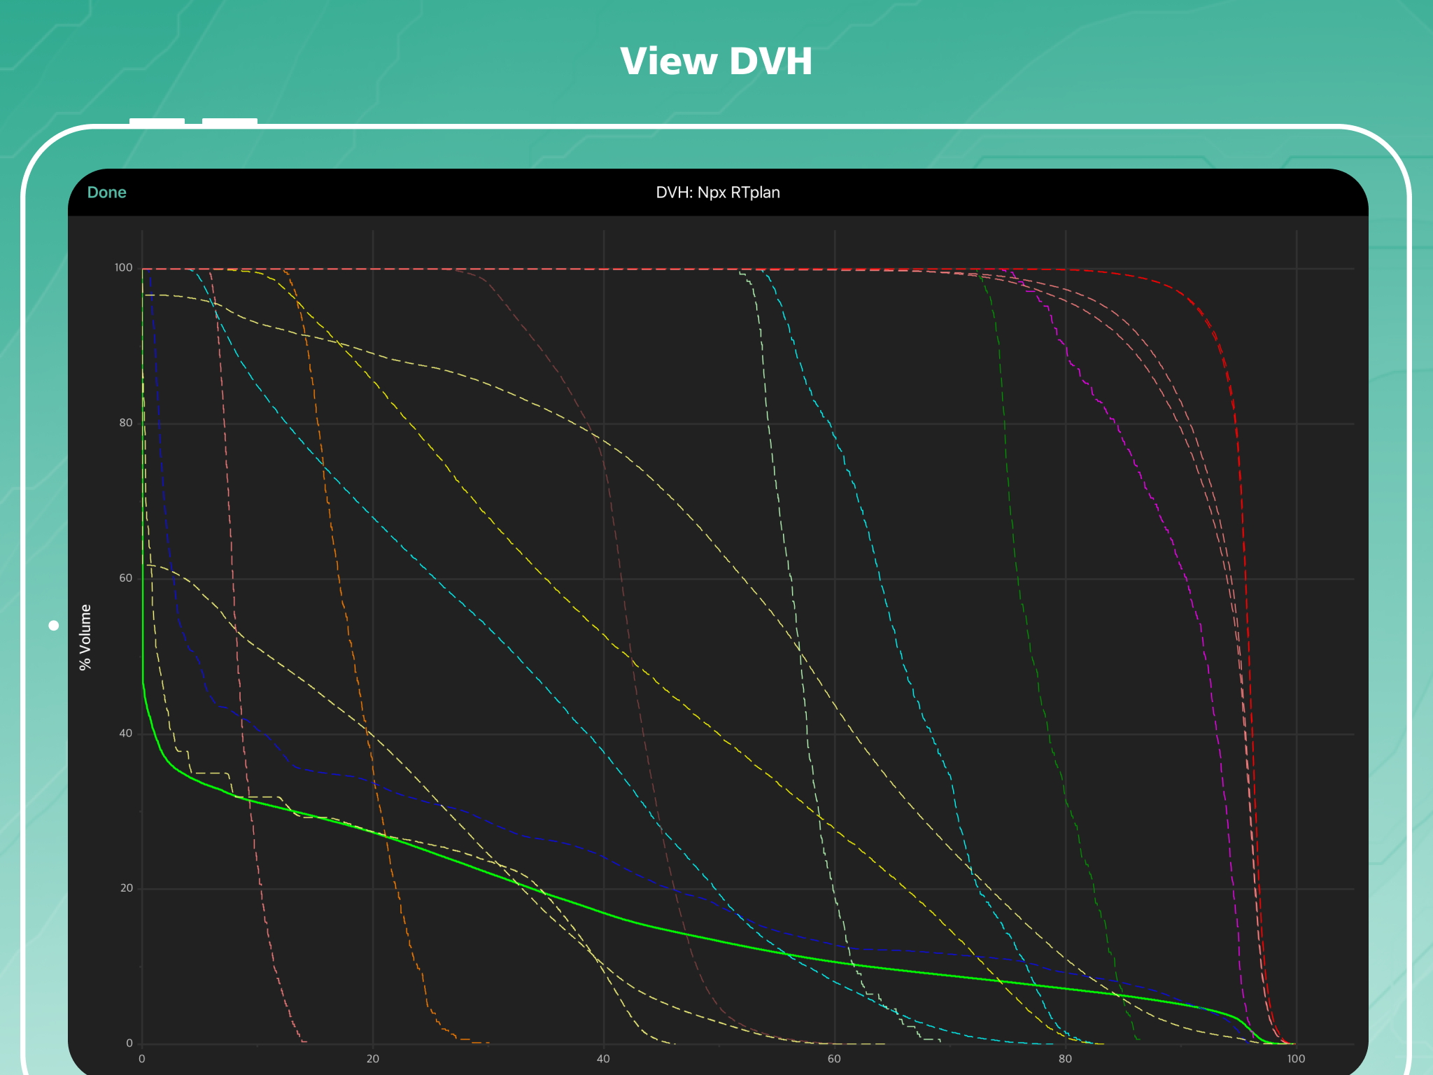
Task: Click the 20 label on x-axis
Action: pos(372,1058)
